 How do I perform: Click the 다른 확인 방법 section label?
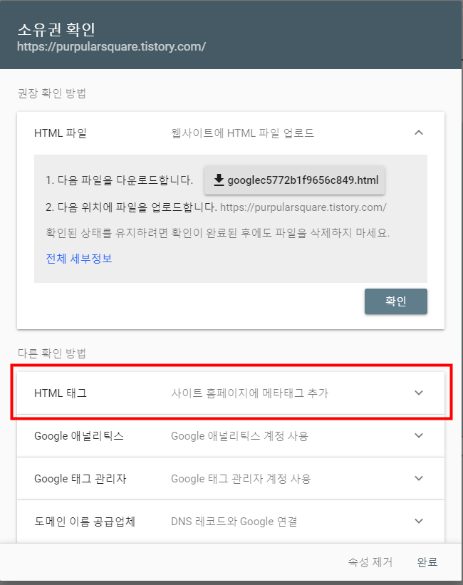(x=52, y=353)
